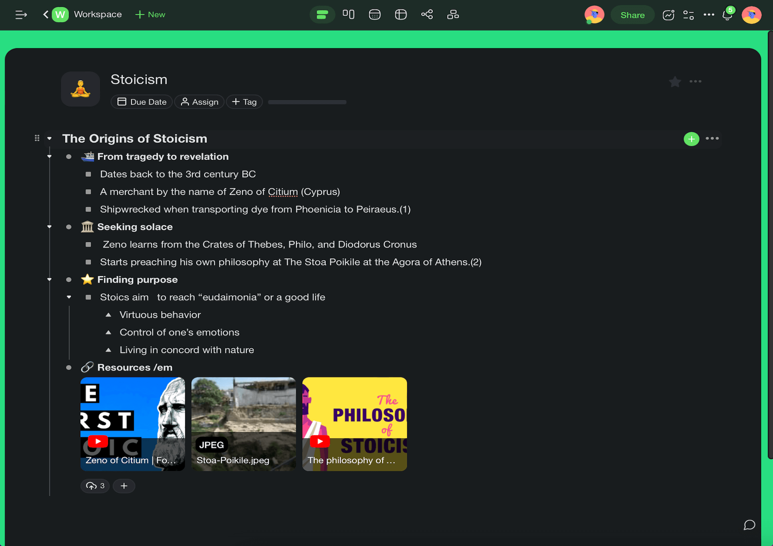This screenshot has width=773, height=546.
Task: Open the calendar view icon
Action: [x=375, y=15]
